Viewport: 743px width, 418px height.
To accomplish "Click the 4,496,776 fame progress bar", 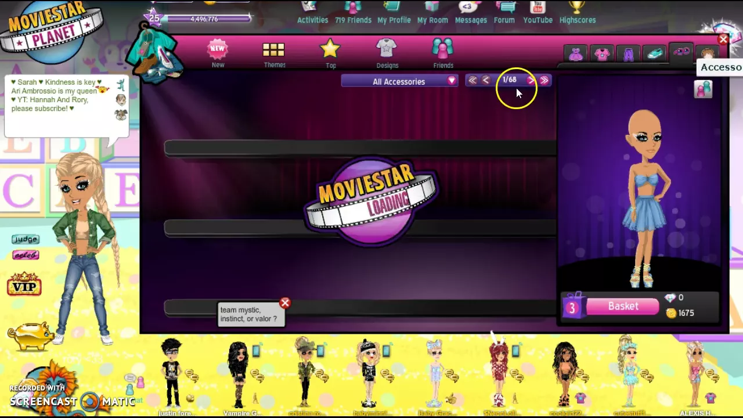I will point(208,19).
